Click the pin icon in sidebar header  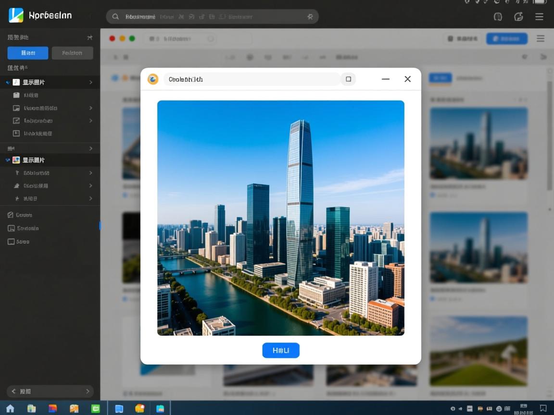[90, 37]
